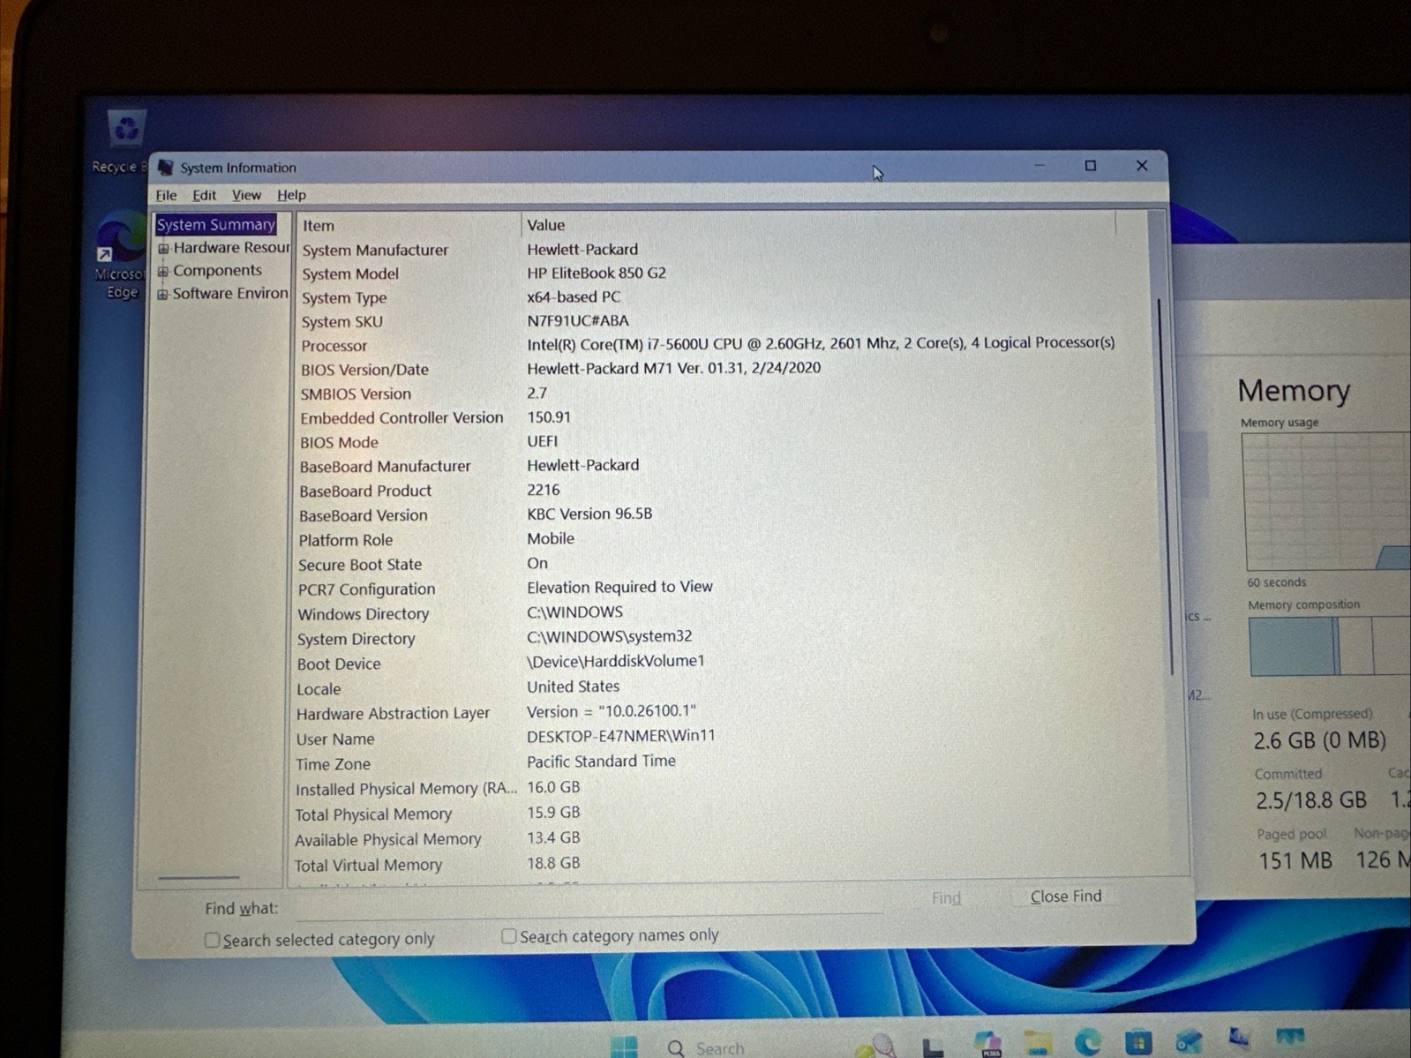Expand the Software Environment node
This screenshot has width=1411, height=1058.
162,295
